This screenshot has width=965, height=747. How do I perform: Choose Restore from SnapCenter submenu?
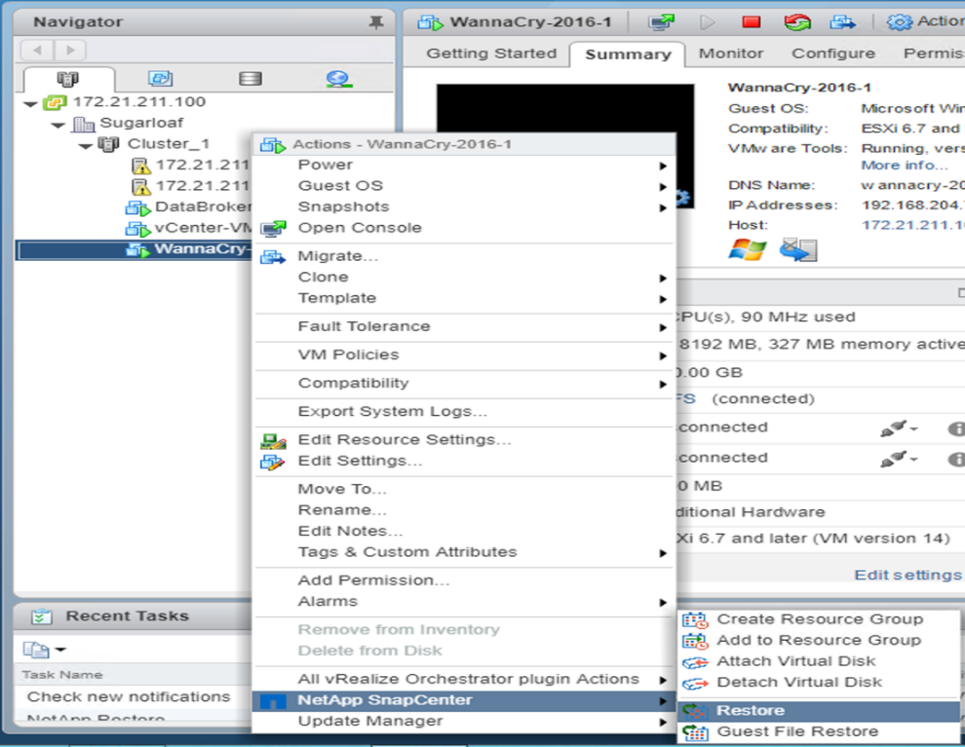819,711
